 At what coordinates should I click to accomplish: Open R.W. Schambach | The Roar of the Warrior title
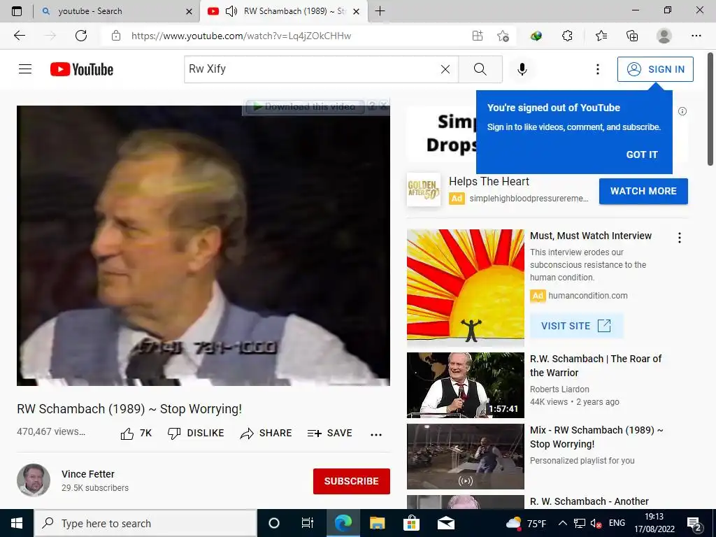596,365
